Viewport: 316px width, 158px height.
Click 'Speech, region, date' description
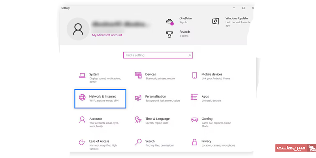(156, 123)
